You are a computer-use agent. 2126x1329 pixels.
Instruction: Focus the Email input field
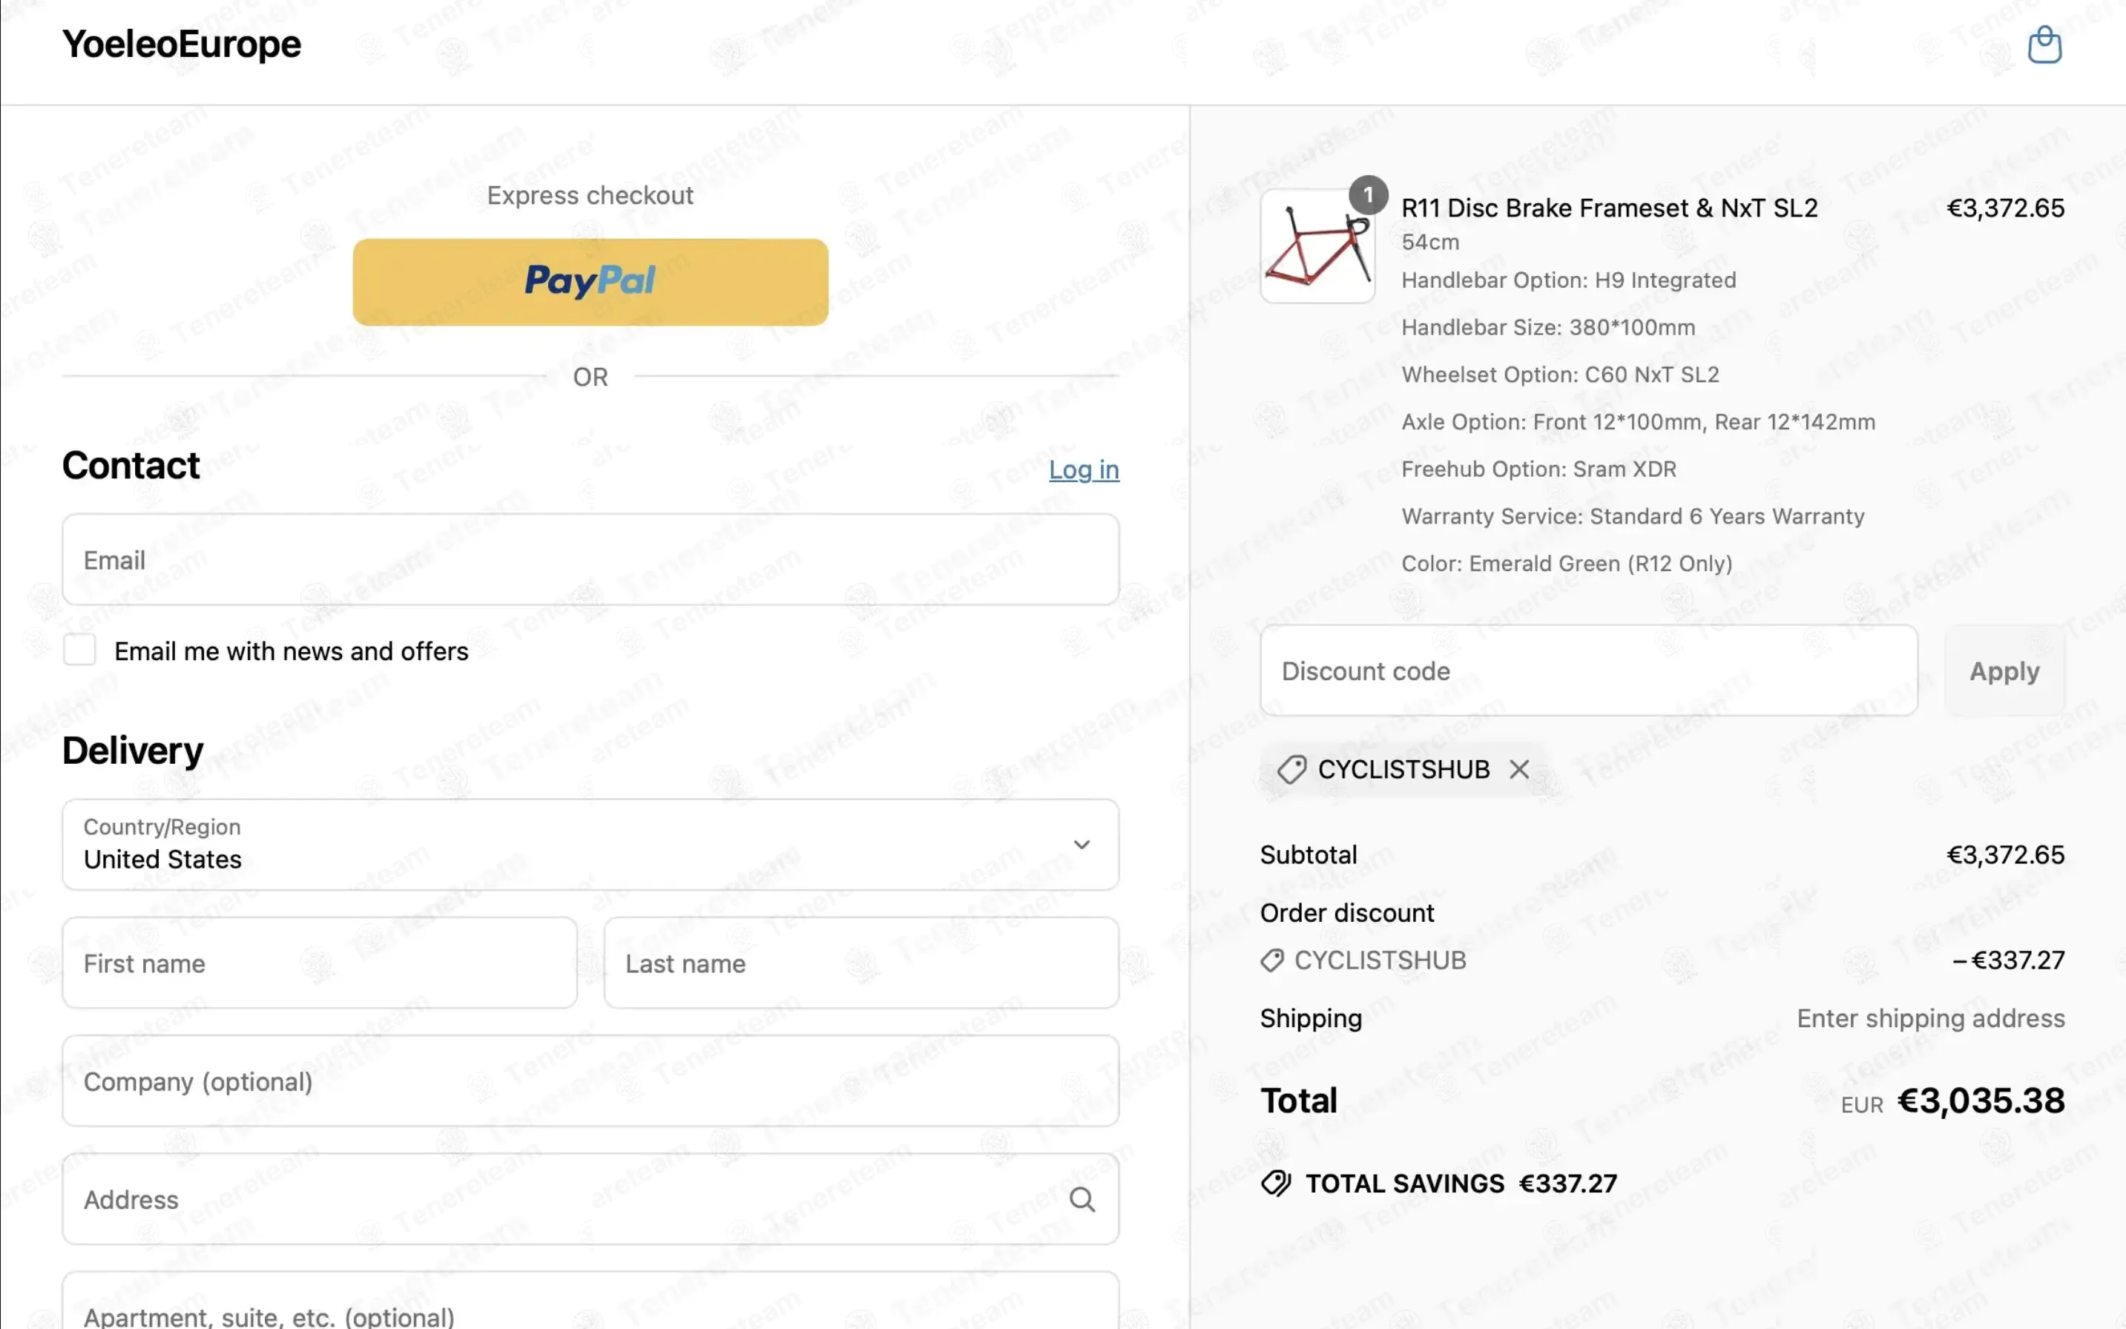[x=590, y=559]
